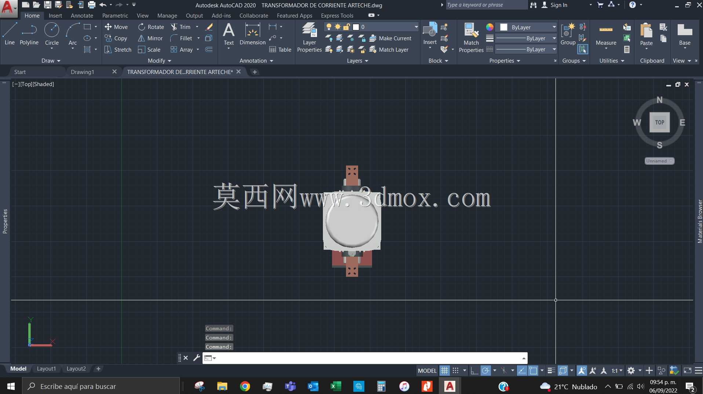Select the Fillet tool

click(x=181, y=38)
